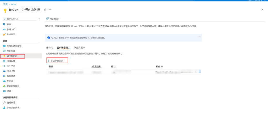Click the 说明 column header
The width and height of the screenshot is (268, 114).
click(x=51, y=66)
